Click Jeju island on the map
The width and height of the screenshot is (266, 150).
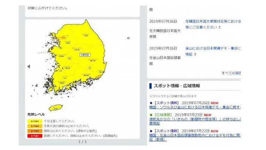point(55,108)
